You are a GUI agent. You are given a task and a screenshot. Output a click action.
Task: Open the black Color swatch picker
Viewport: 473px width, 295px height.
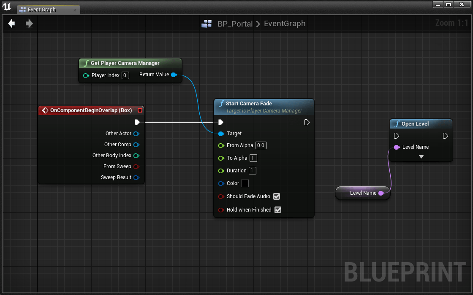(x=245, y=183)
